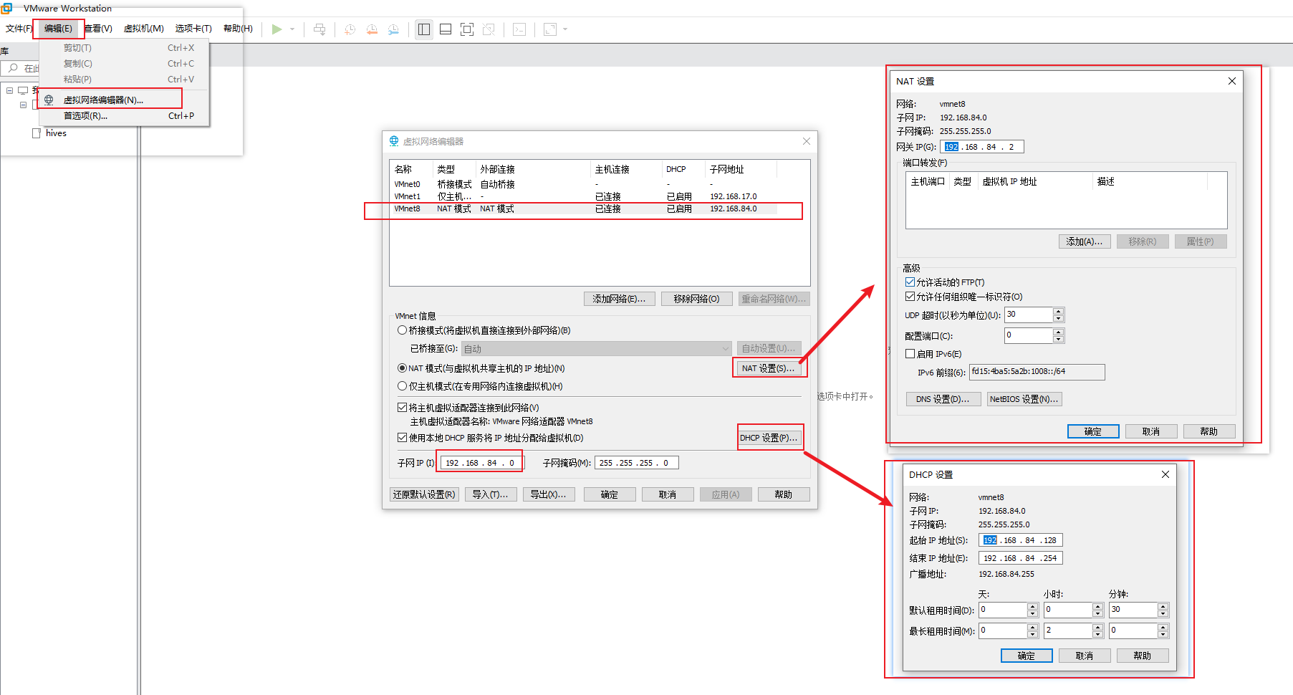The height and width of the screenshot is (695, 1293).
Task: Open the stretch display dropdown arrow
Action: point(565,29)
